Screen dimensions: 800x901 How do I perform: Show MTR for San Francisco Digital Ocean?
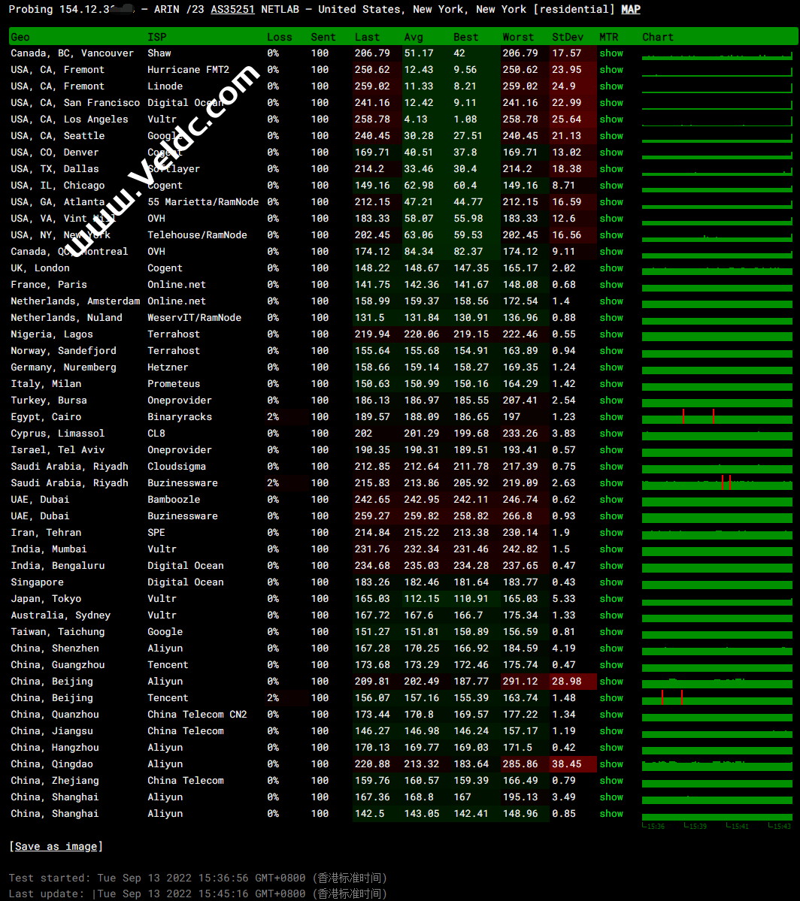tap(611, 103)
